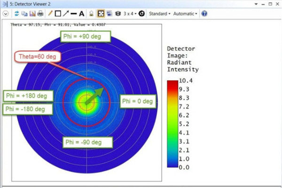Image resolution: width=282 pixels, height=188 pixels.
Task: Toggle the window lock icon
Action: pyautogui.click(x=92, y=14)
